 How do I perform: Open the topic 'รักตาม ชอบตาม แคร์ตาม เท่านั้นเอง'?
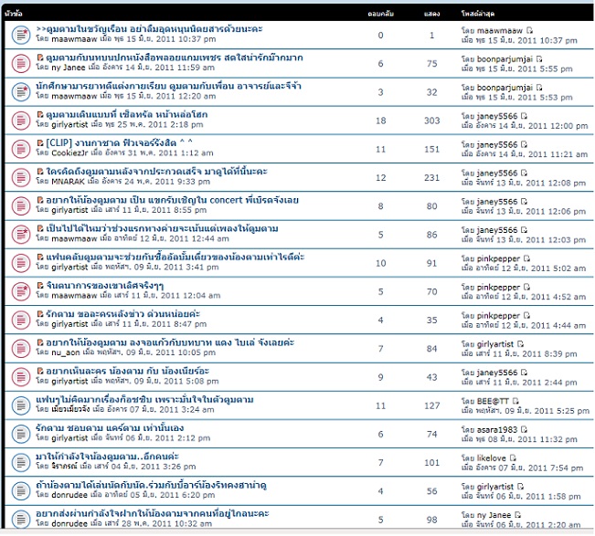110,428
